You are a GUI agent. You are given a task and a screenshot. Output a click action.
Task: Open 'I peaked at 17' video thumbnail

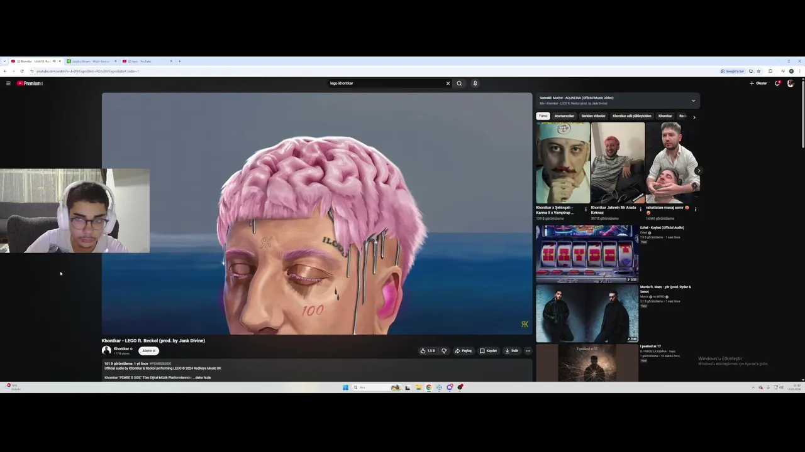point(587,363)
